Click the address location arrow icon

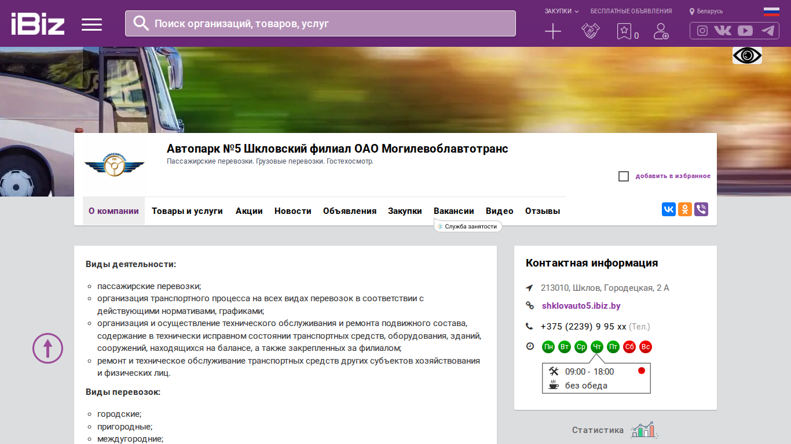[529, 288]
